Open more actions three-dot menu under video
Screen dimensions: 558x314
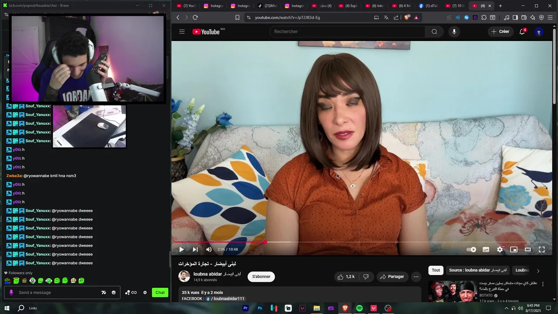pos(416,276)
